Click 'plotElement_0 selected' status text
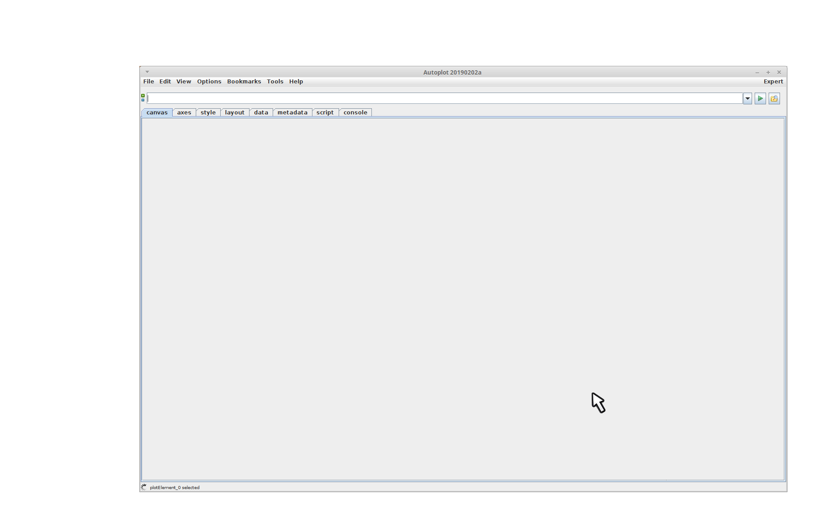The width and height of the screenshot is (839, 524). coord(174,488)
